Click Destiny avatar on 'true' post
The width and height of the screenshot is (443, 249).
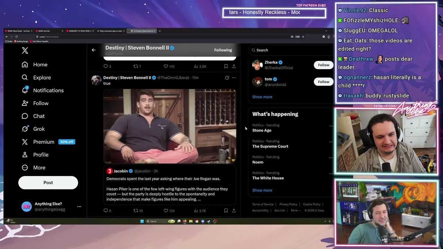coord(96,80)
